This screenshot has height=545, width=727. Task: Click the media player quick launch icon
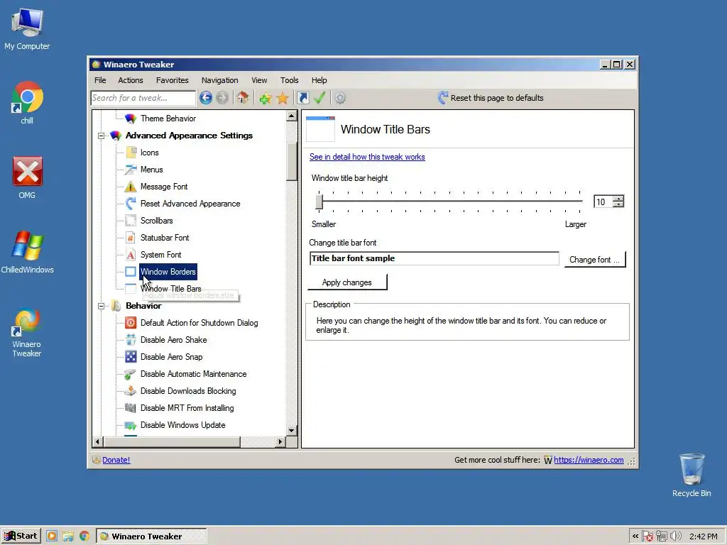click(x=51, y=536)
